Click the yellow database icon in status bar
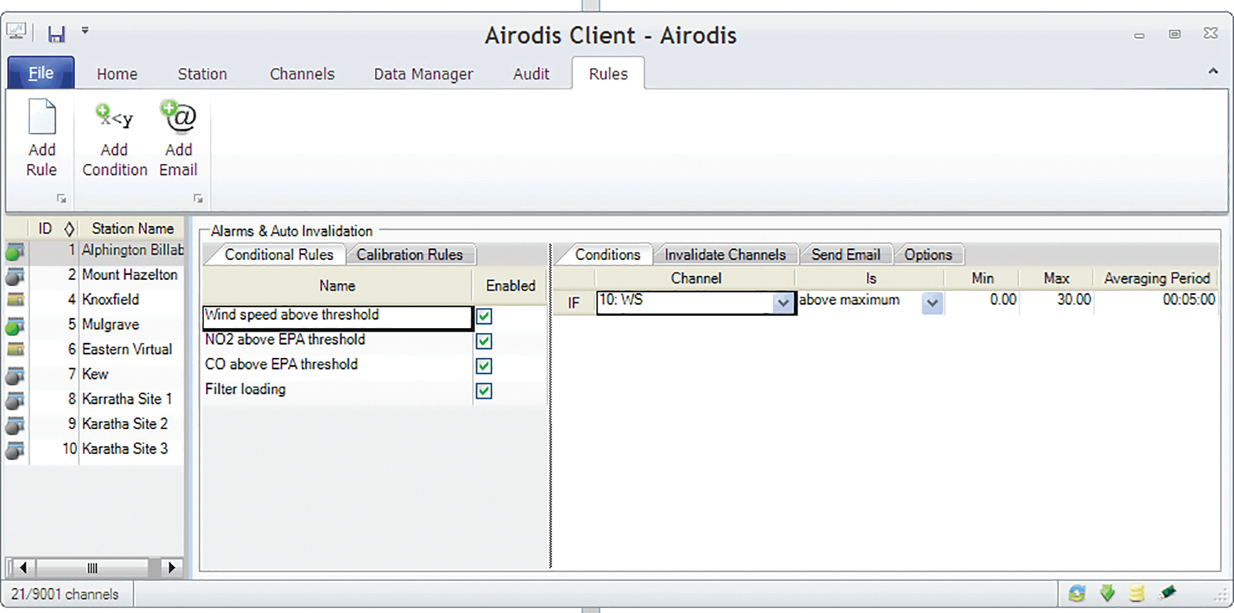 [x=1136, y=593]
